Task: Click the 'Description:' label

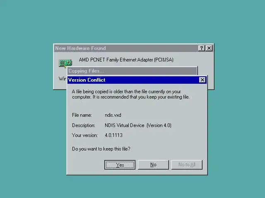Action: (84, 125)
